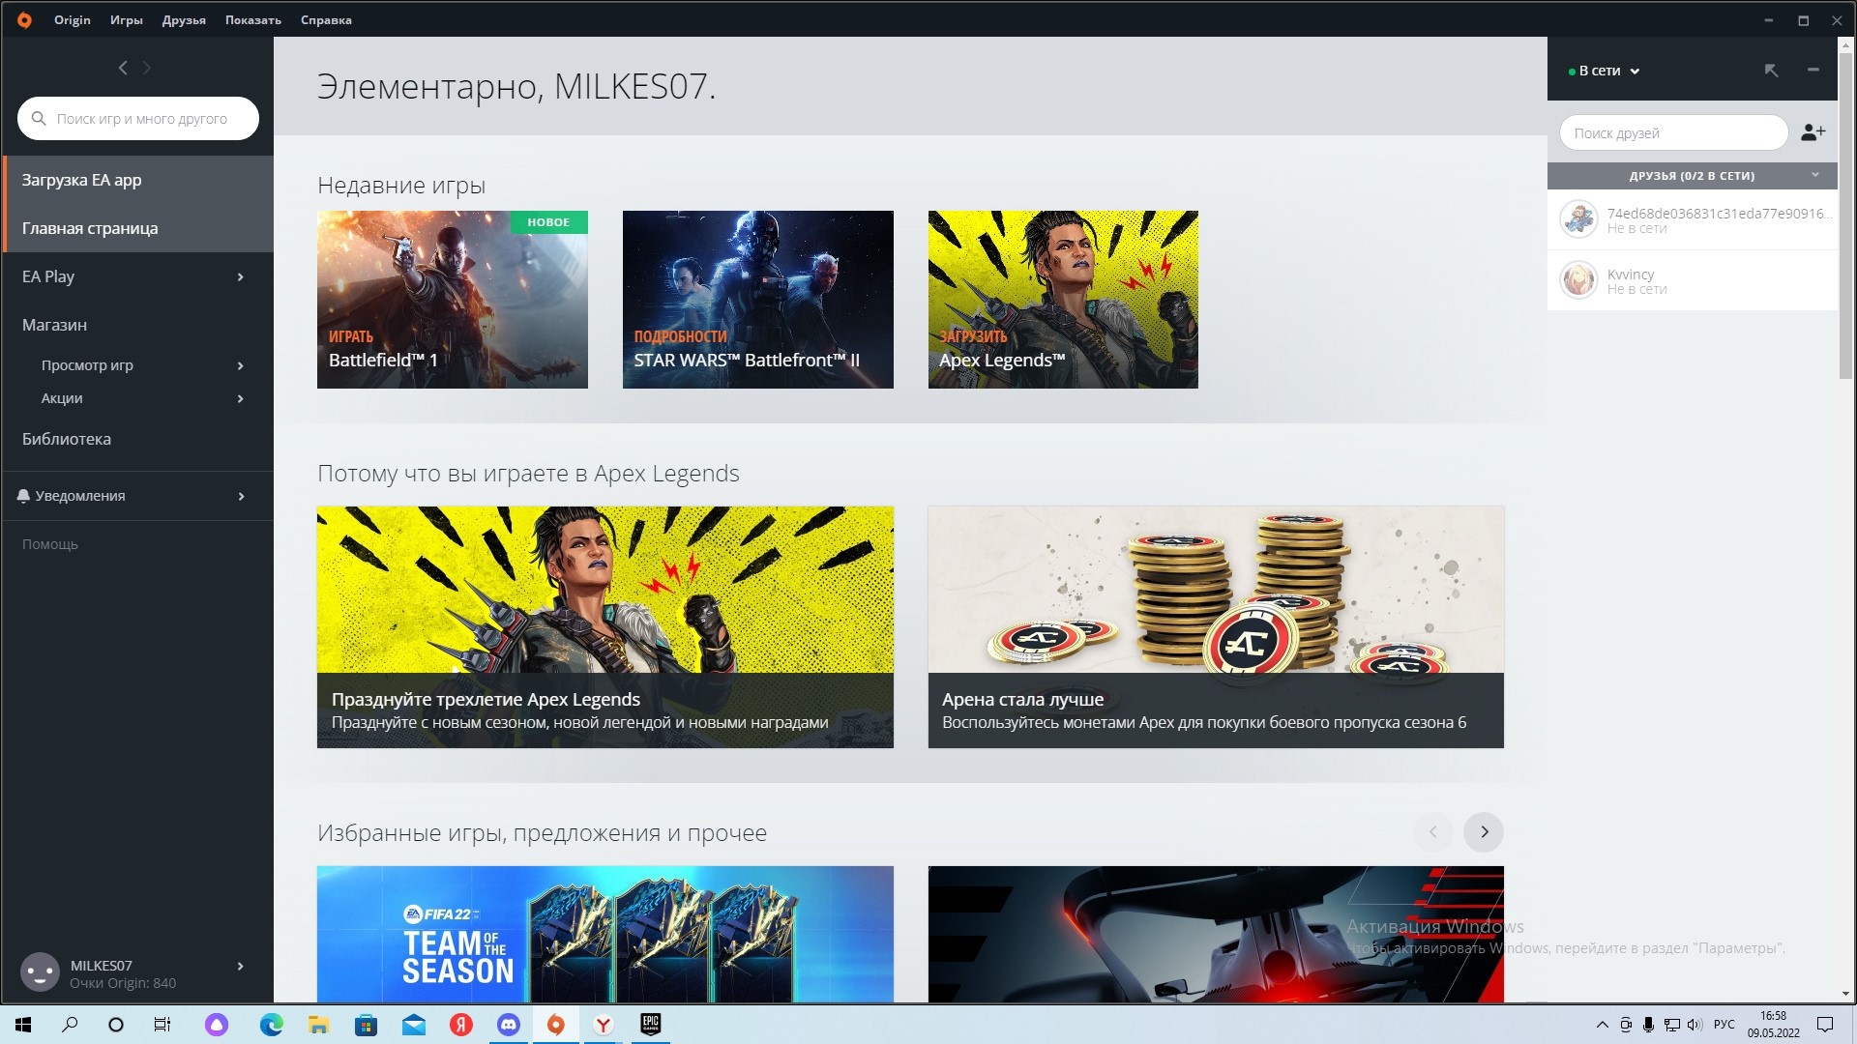Image resolution: width=1857 pixels, height=1044 pixels.
Task: Open avatar of friend 74ed68de036831c31eda77e90916
Action: [x=1578, y=219]
